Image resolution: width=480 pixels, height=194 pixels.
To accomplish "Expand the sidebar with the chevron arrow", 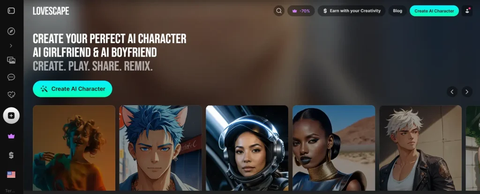I will [x=11, y=46].
